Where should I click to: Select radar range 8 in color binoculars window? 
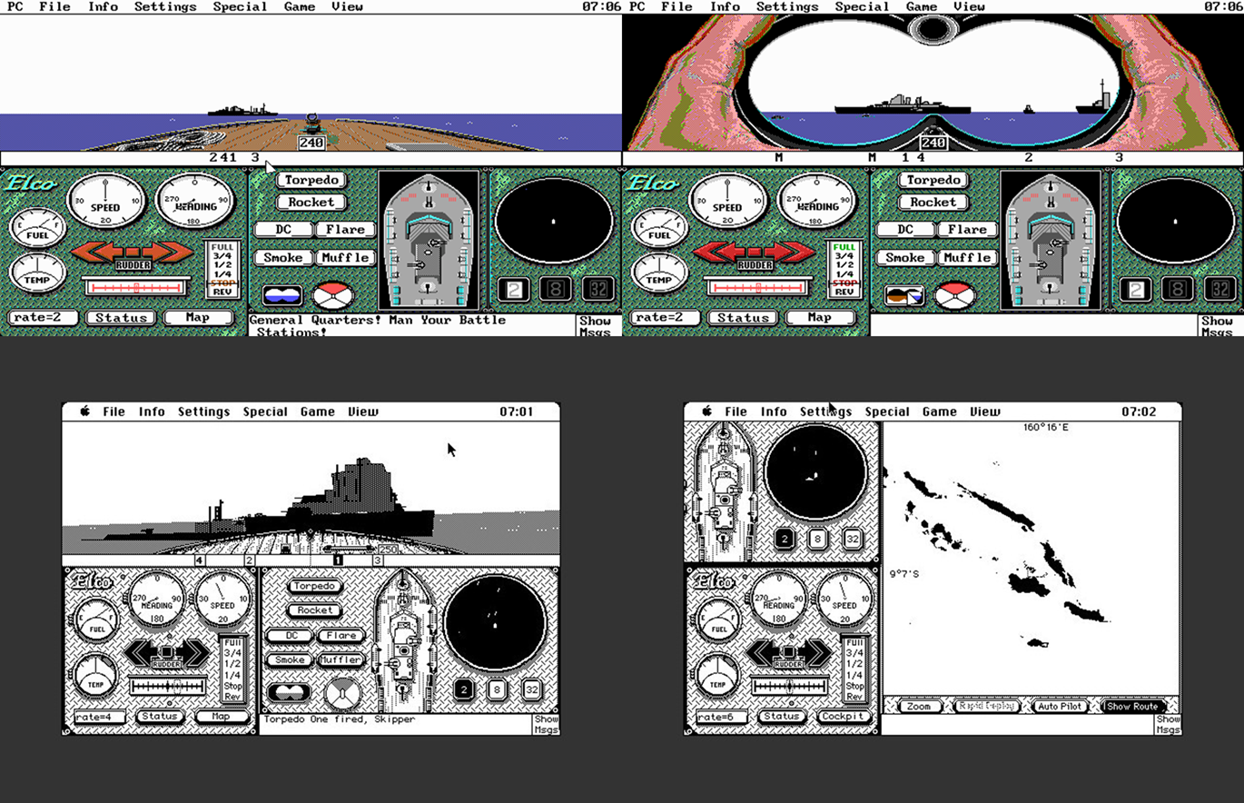(x=1177, y=290)
